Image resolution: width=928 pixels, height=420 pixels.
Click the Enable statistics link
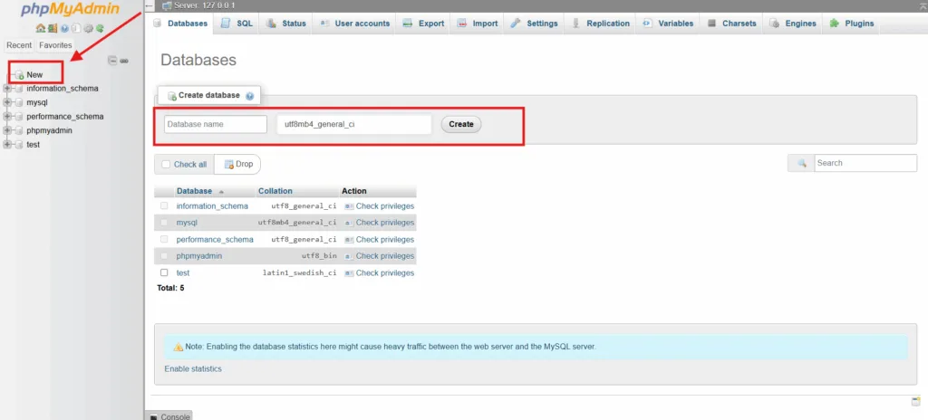coord(193,369)
